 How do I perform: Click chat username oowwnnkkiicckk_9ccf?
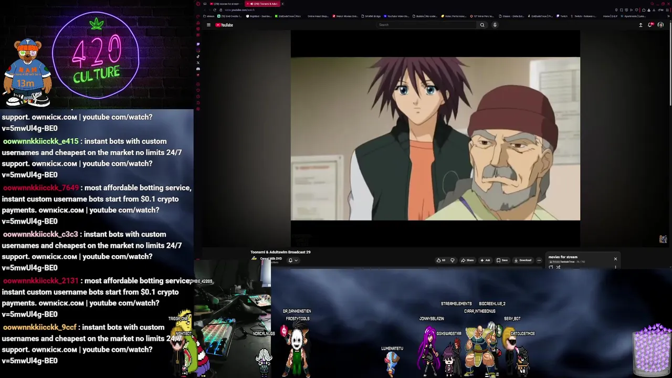tap(40, 327)
